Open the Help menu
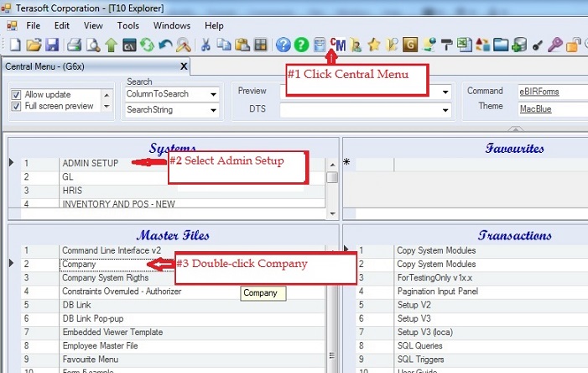 (214, 25)
